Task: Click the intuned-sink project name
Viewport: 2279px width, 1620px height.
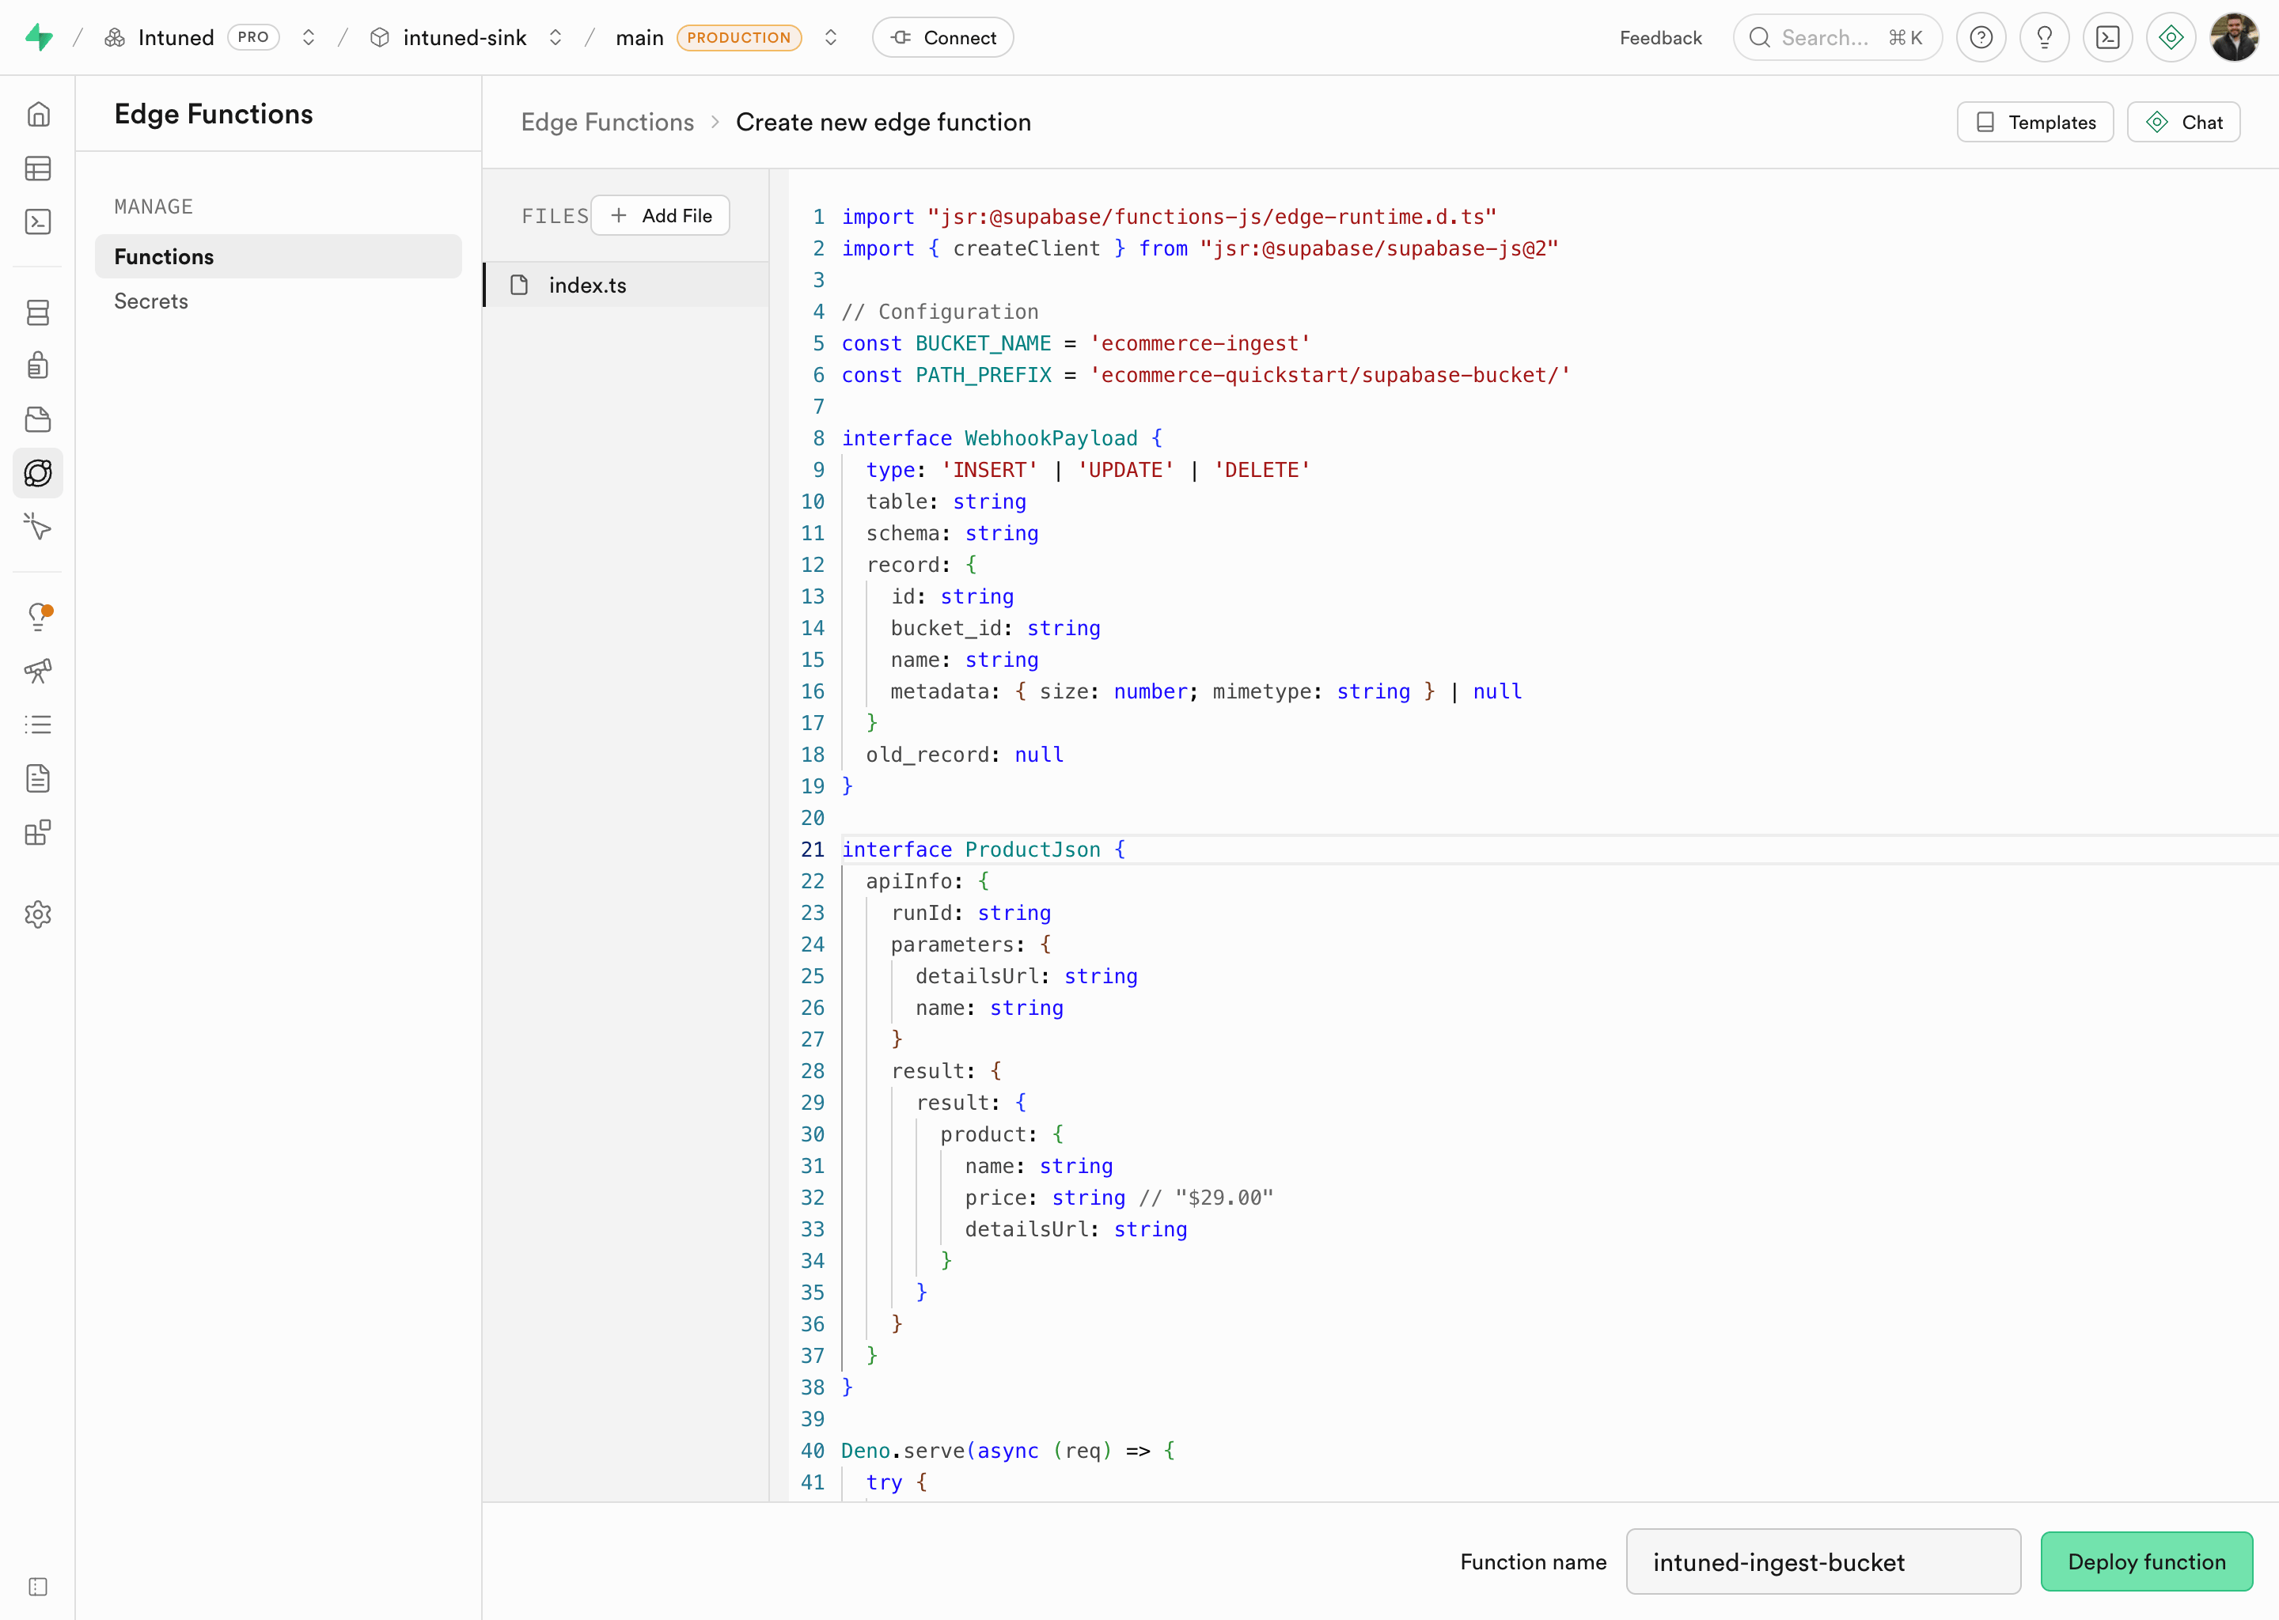Action: [x=465, y=38]
